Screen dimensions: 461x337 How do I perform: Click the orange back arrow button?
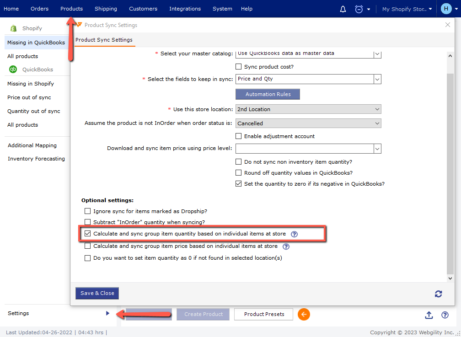[x=304, y=314]
